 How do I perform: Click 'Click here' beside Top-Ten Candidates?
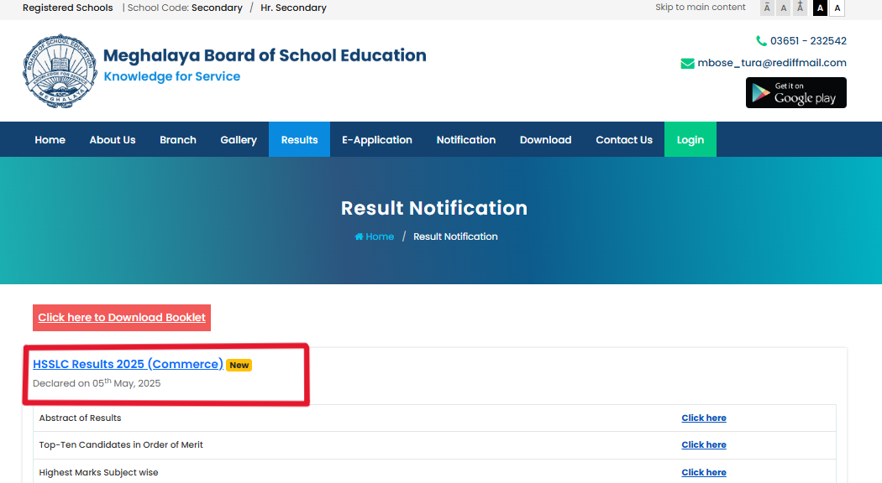[703, 444]
